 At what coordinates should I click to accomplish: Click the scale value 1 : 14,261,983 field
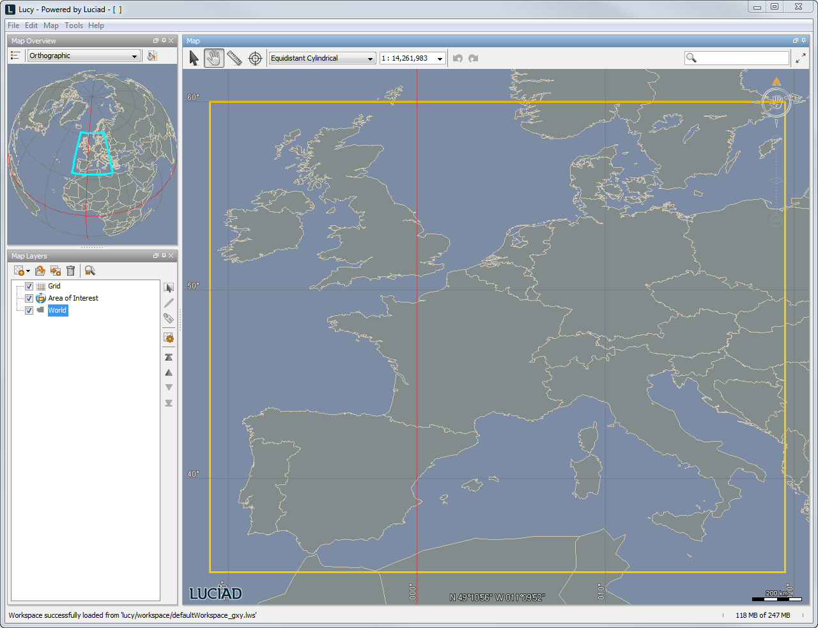[x=407, y=58]
